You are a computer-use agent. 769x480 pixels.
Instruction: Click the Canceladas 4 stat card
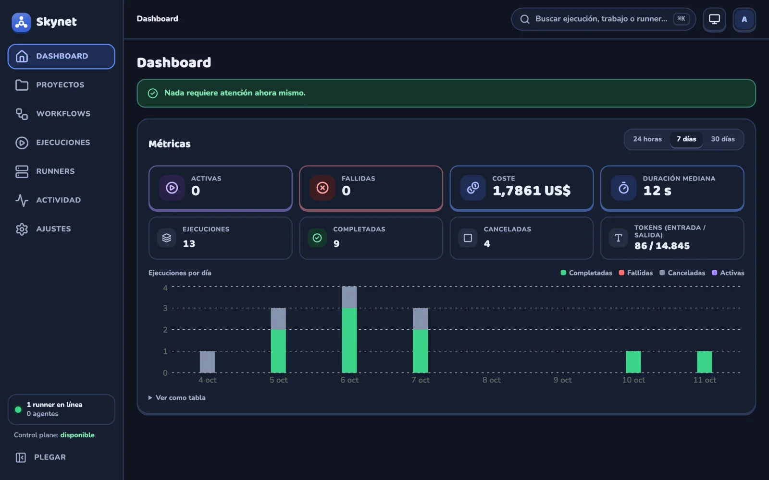(521, 238)
